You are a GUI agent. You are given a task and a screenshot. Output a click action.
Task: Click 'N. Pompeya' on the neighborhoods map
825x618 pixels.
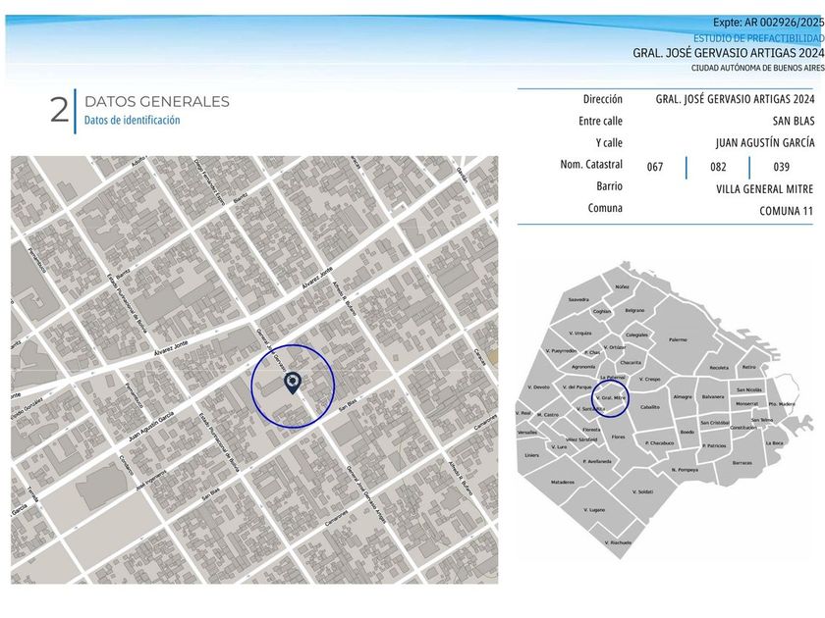tap(685, 469)
